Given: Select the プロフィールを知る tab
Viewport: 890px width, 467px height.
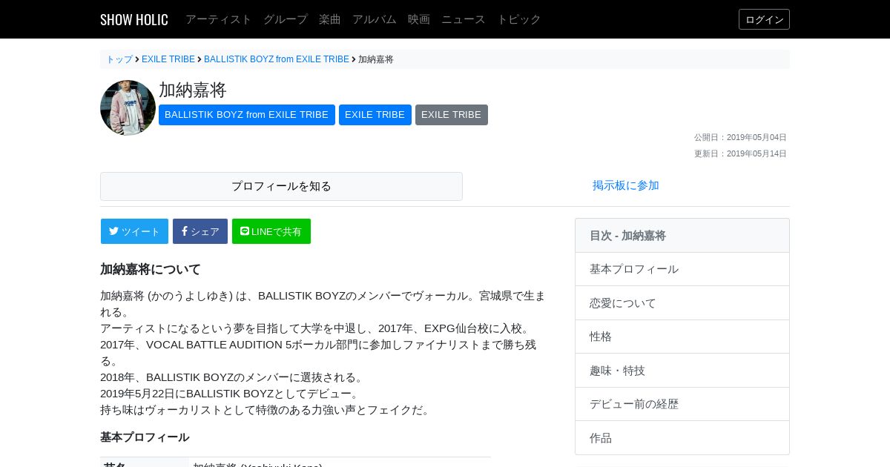Looking at the screenshot, I should (281, 186).
